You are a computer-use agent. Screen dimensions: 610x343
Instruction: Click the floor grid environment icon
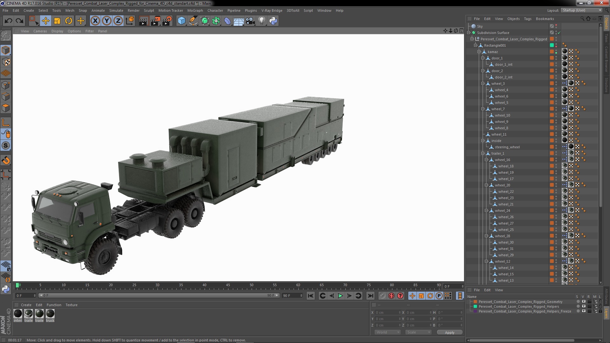point(239,21)
